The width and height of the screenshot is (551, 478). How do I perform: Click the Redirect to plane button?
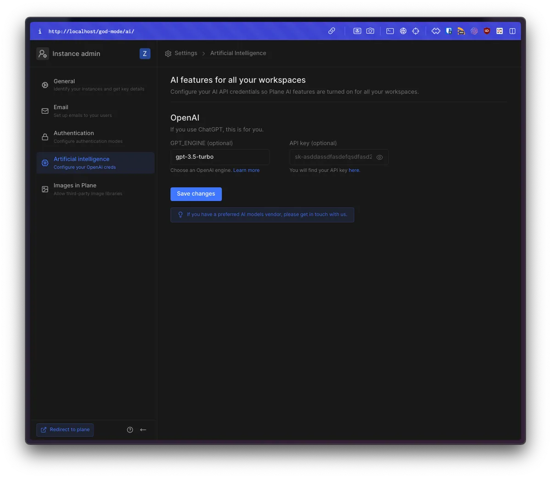(x=65, y=430)
